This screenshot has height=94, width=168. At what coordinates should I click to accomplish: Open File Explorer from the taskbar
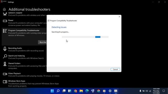pos(81,91)
